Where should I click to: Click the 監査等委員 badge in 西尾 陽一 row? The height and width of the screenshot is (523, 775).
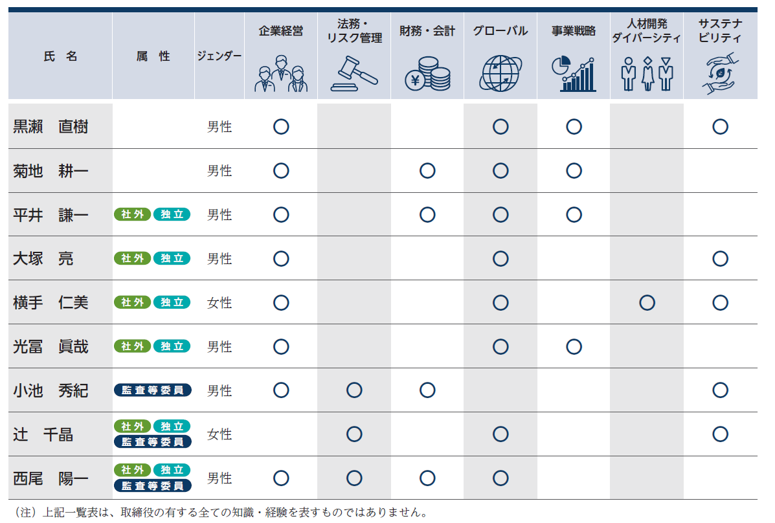click(x=153, y=486)
